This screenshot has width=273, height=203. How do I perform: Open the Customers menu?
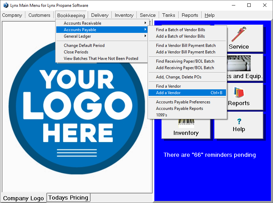tap(39, 15)
